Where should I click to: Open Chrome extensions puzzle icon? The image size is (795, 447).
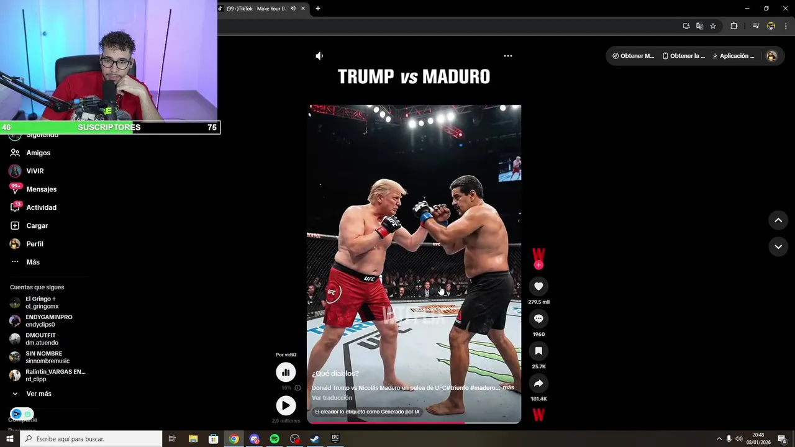(x=734, y=26)
